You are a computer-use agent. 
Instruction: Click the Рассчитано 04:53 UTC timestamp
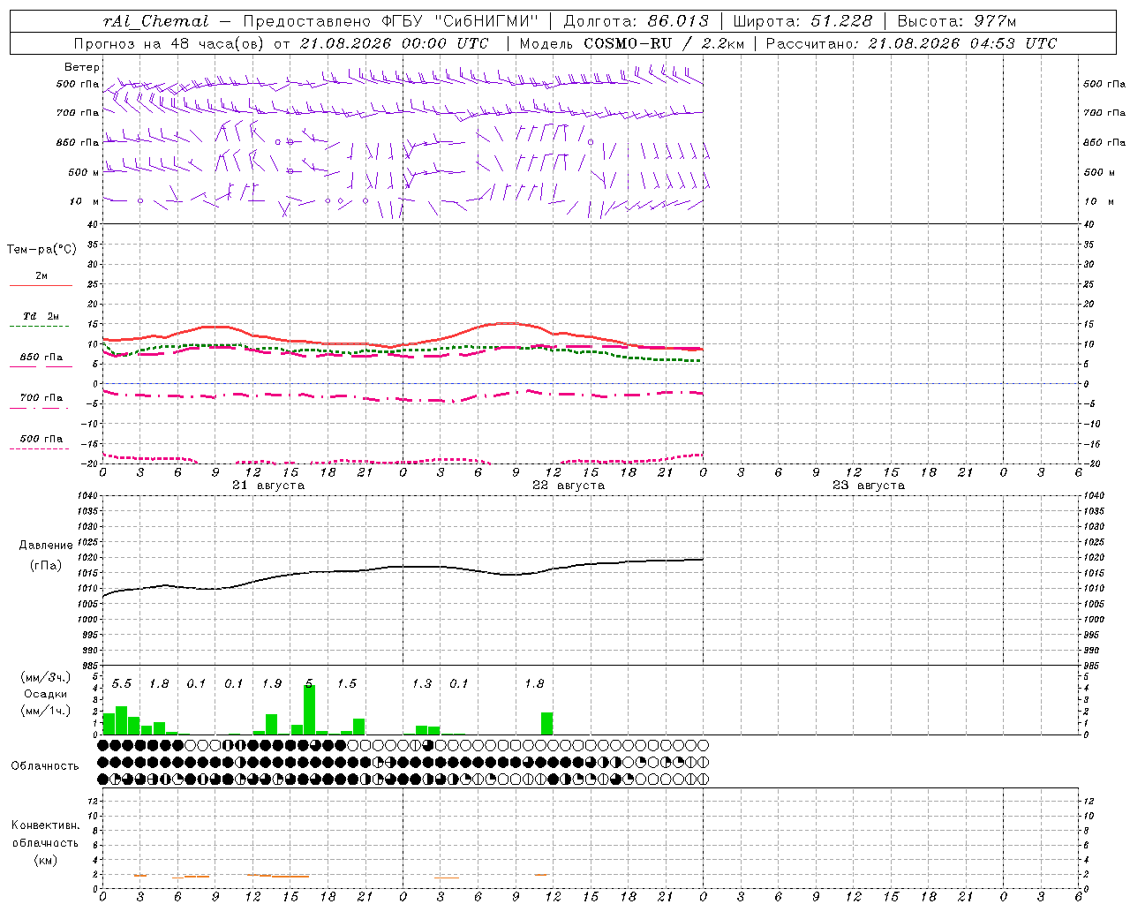pos(911,43)
